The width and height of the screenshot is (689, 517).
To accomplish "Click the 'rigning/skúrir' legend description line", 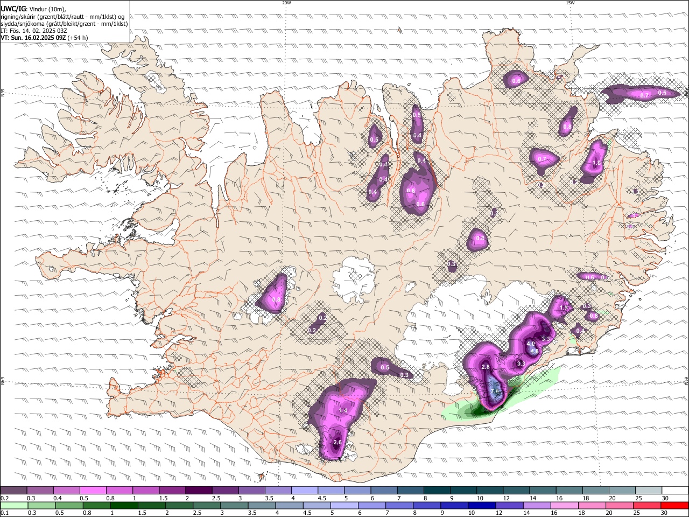I will click(62, 16).
